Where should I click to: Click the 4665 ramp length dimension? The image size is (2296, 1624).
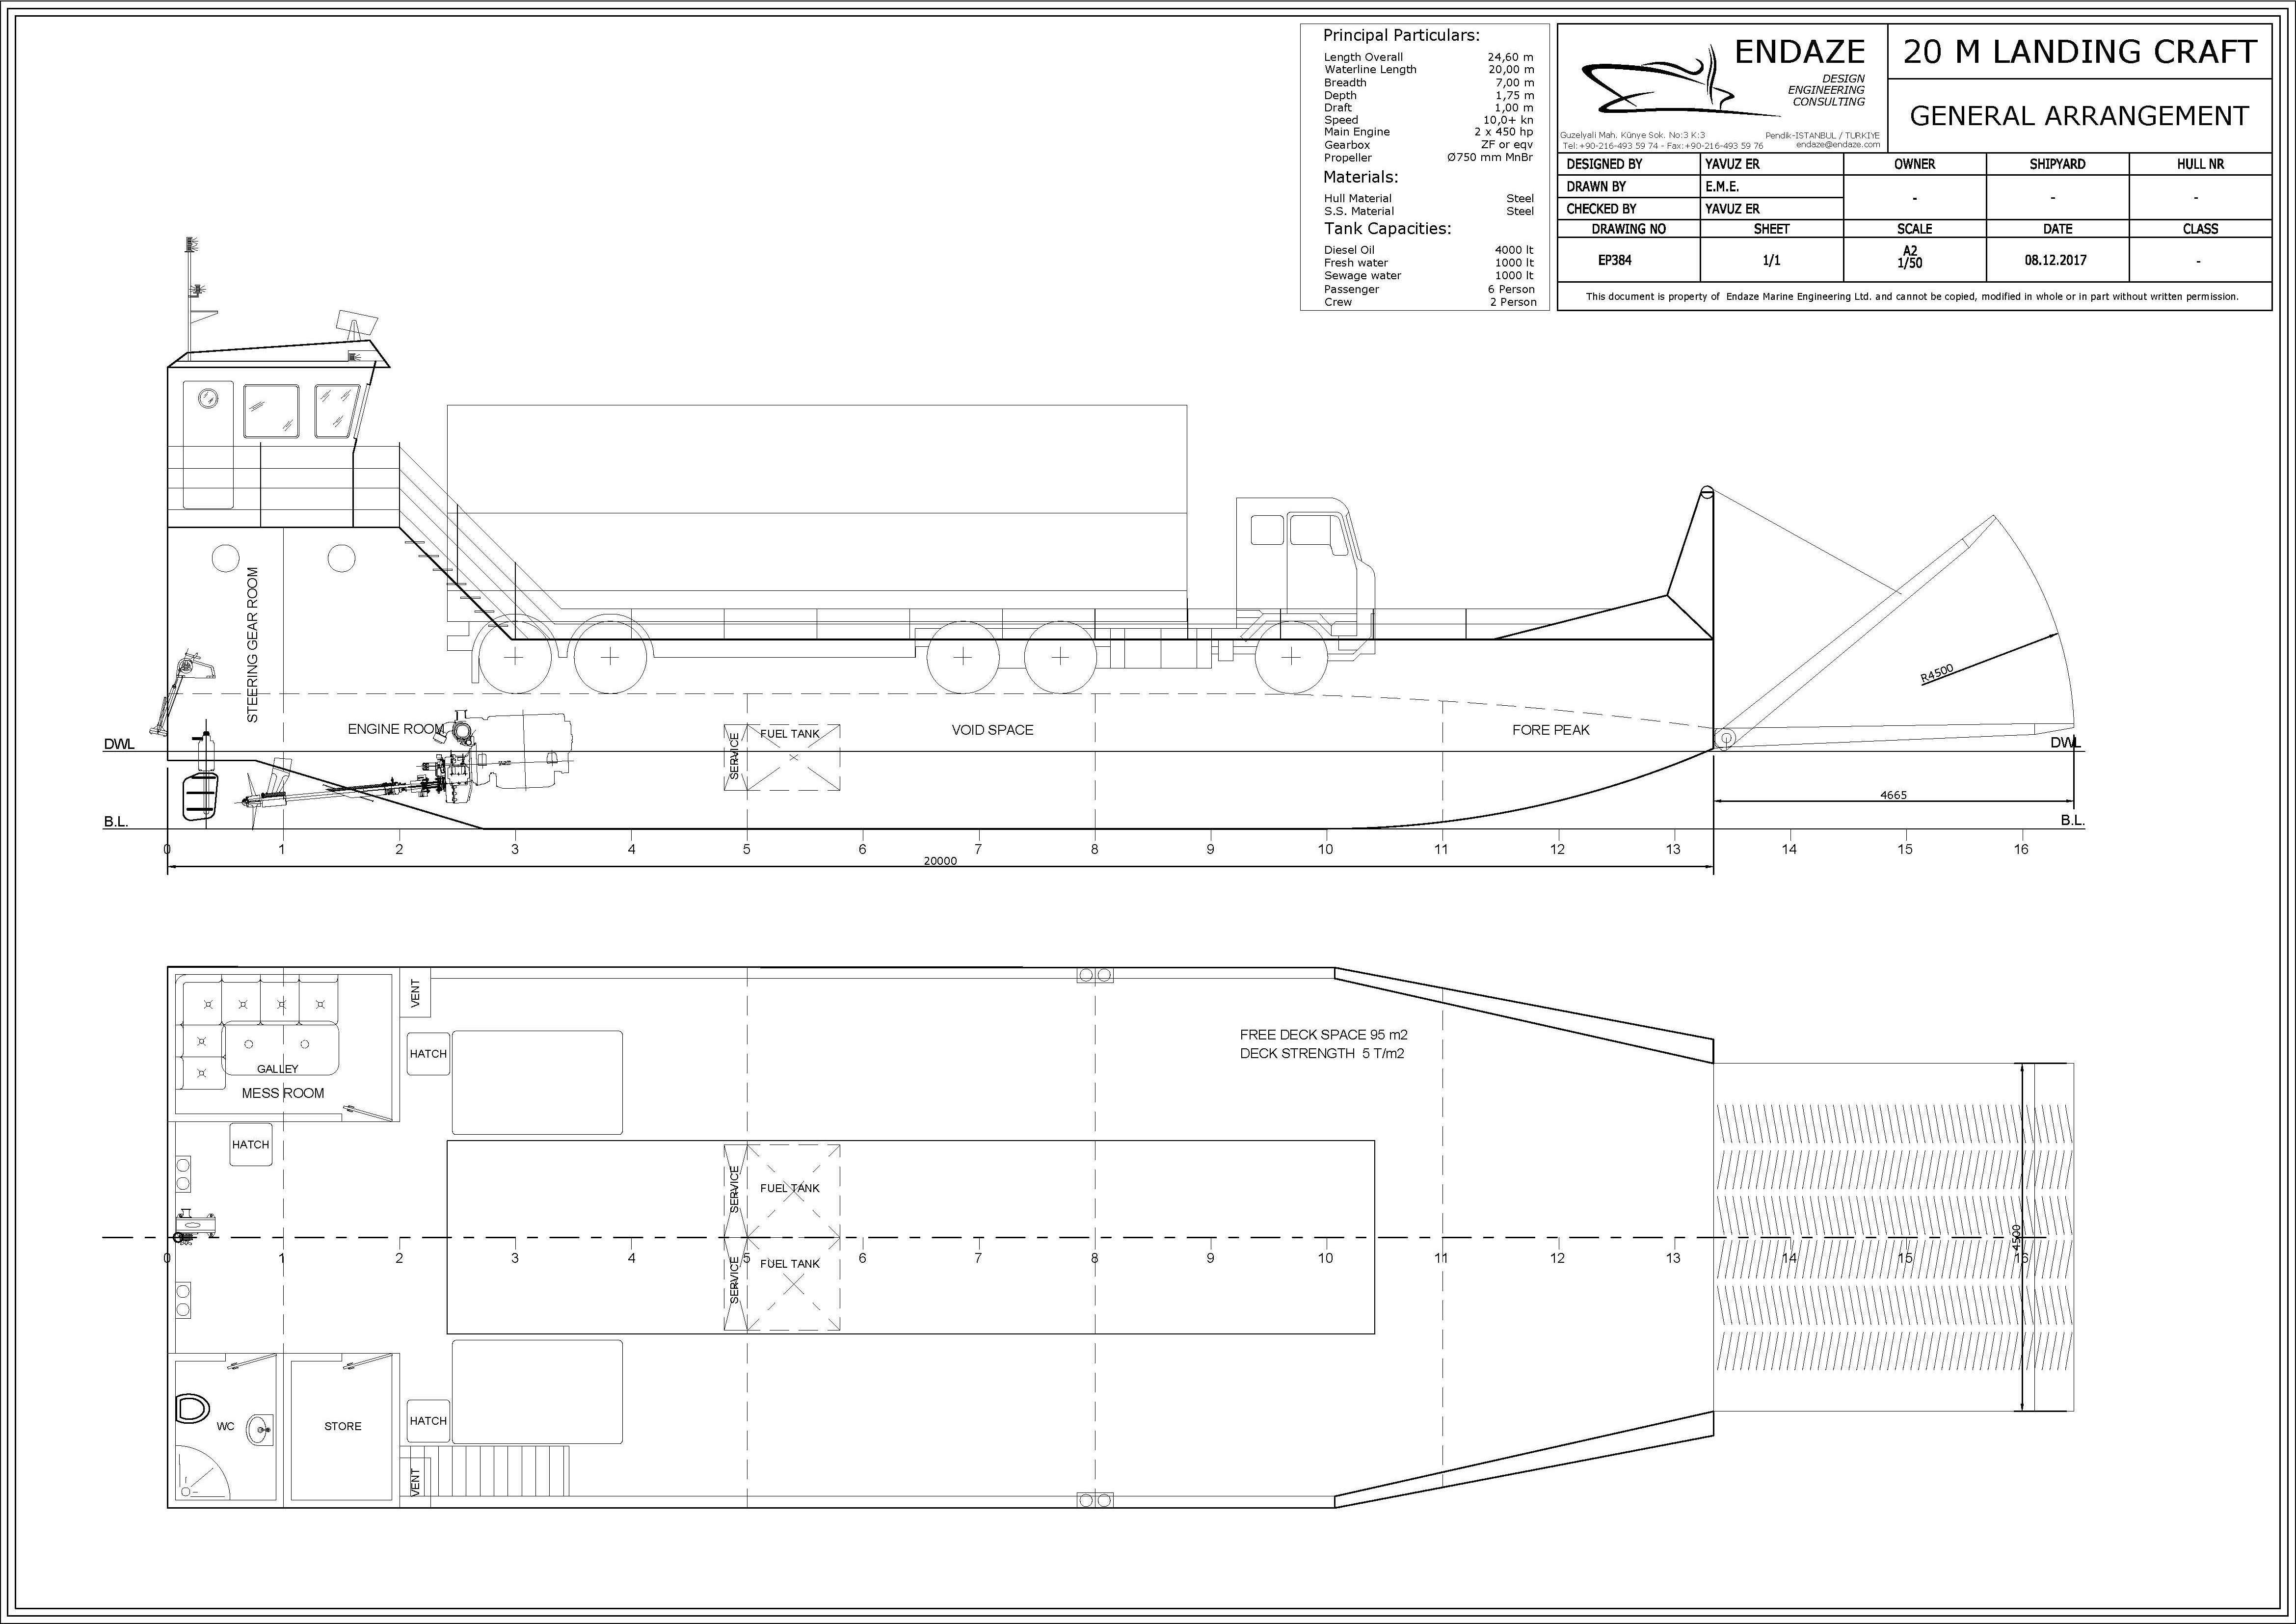(x=1893, y=795)
